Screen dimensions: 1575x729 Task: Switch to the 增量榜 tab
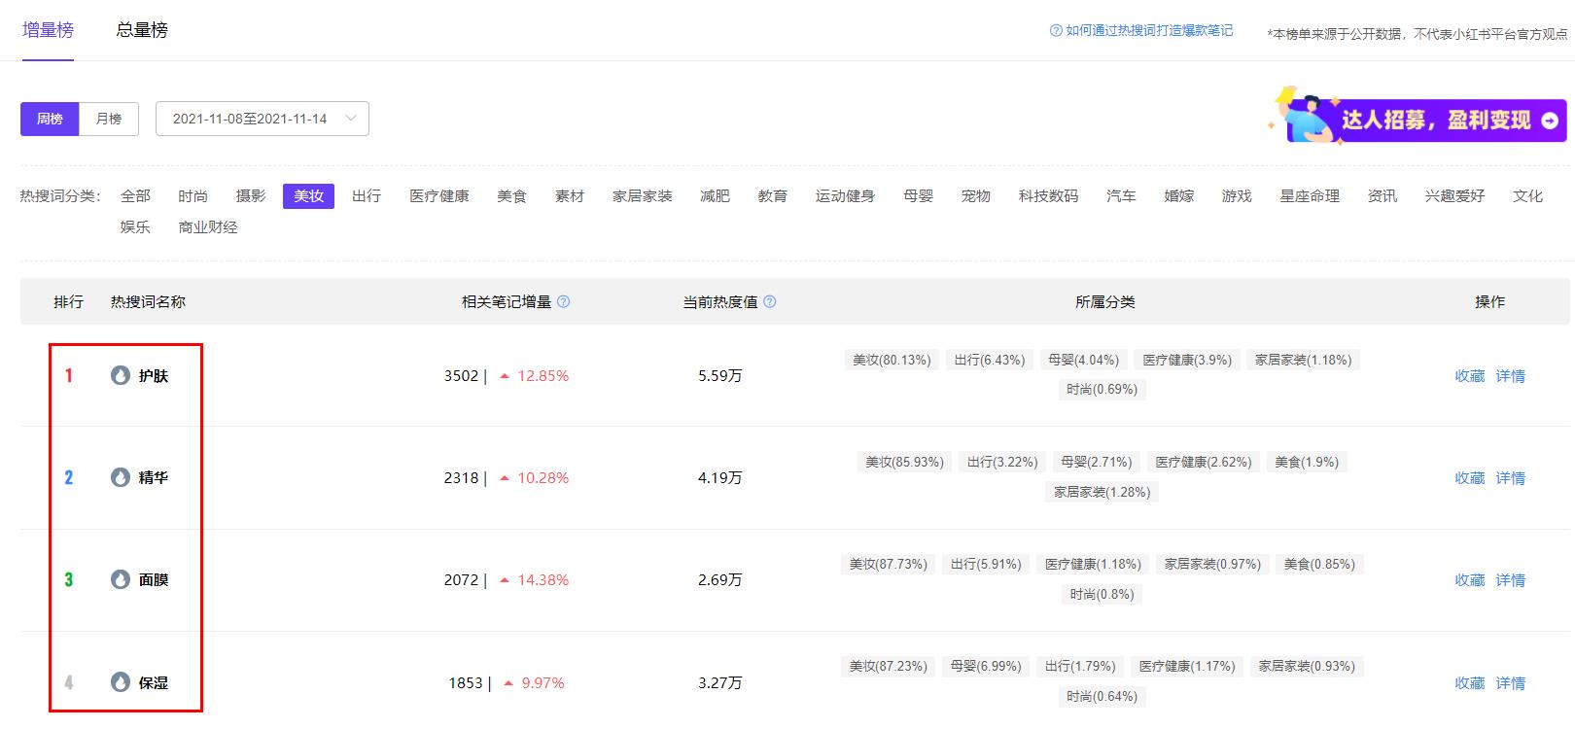coord(48,30)
